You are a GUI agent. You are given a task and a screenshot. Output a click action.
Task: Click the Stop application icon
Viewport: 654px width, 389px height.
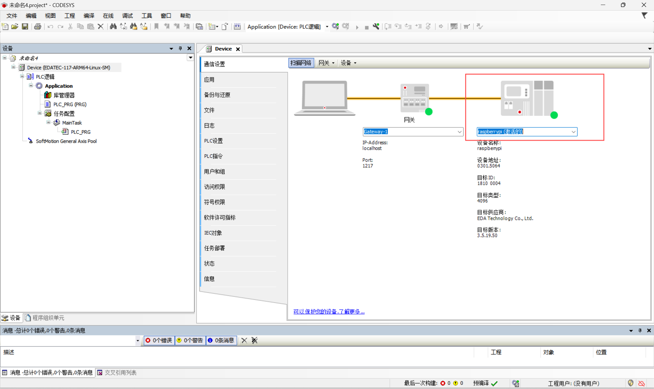pos(367,27)
